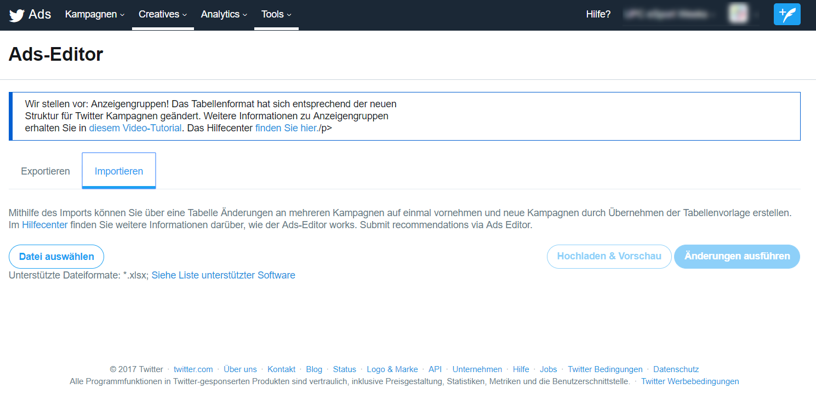Viewport: 816px width, 400px height.
Task: Open the Hilfe footer link
Action: [521, 369]
